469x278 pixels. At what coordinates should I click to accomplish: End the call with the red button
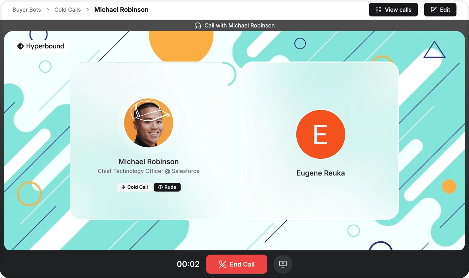click(x=237, y=264)
